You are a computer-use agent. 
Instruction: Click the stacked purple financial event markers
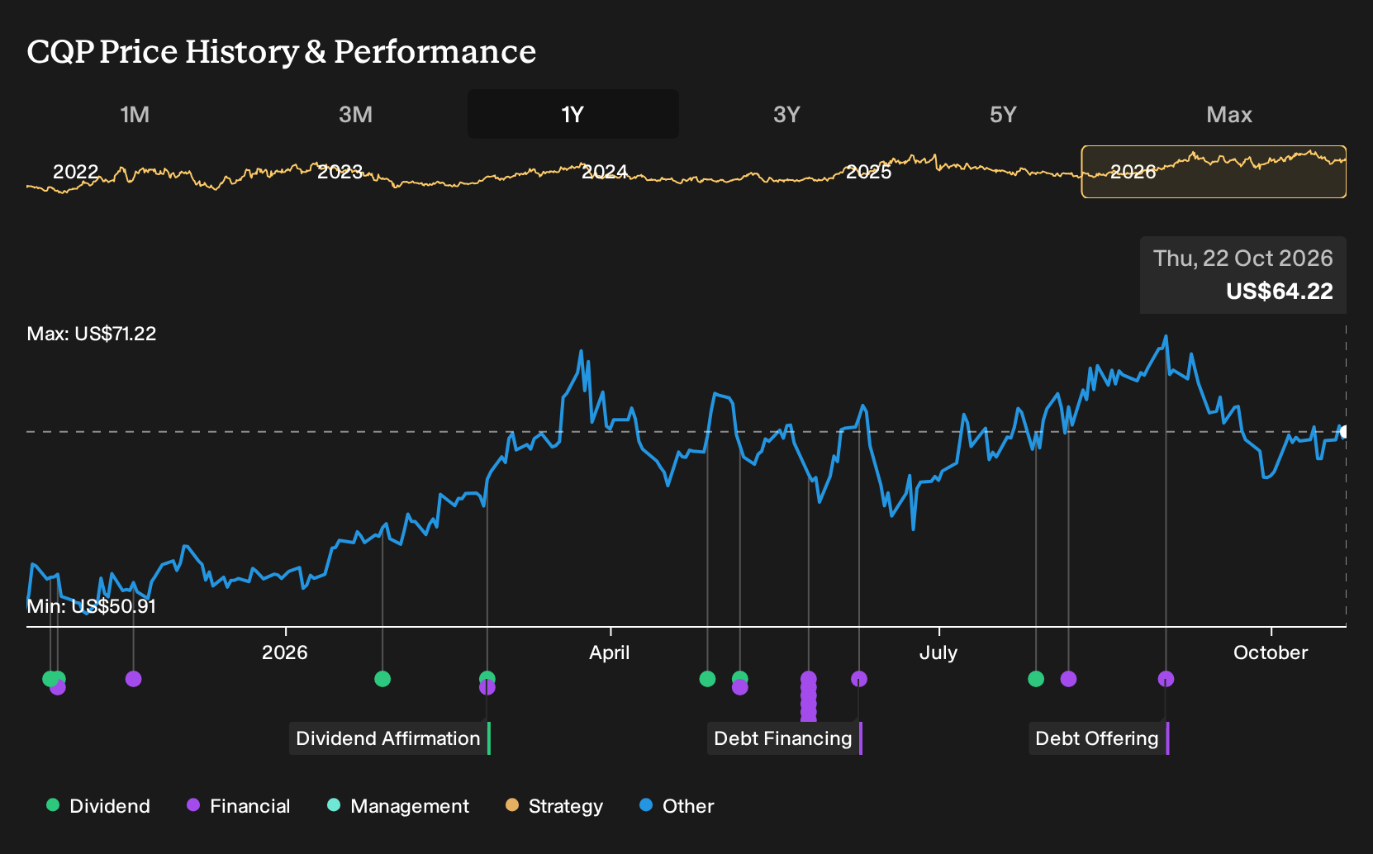[809, 696]
